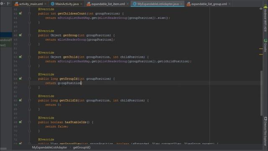Click the override gutter icon for getGroup
Screen dimensions: 268x151
click(x=21, y=35)
